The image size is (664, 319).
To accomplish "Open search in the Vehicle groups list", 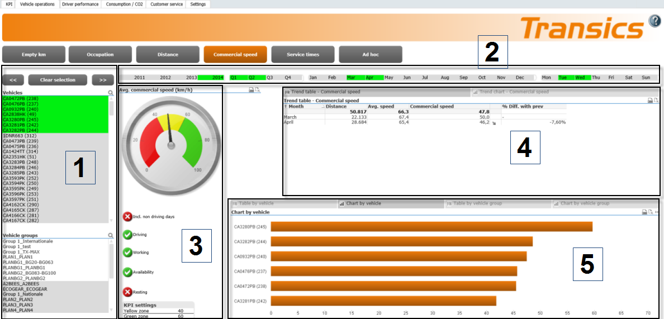I will (x=111, y=236).
